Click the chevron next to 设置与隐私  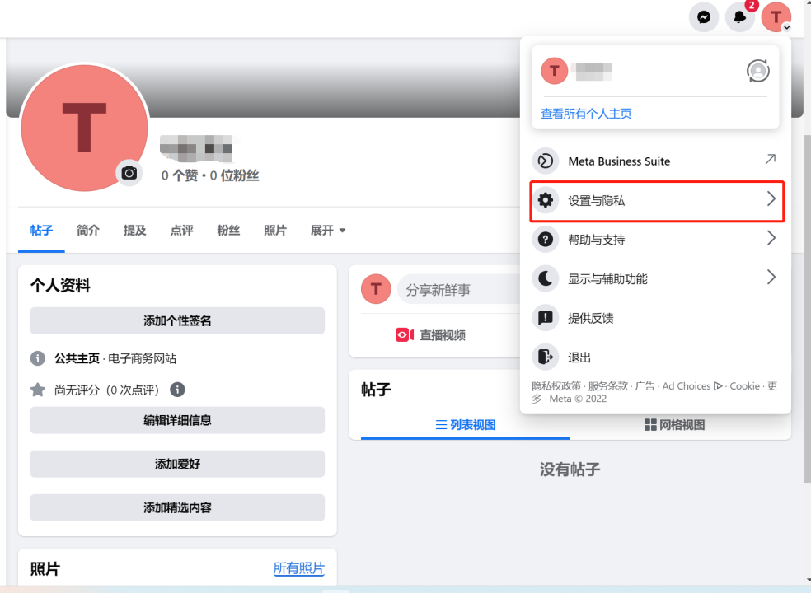tap(771, 198)
